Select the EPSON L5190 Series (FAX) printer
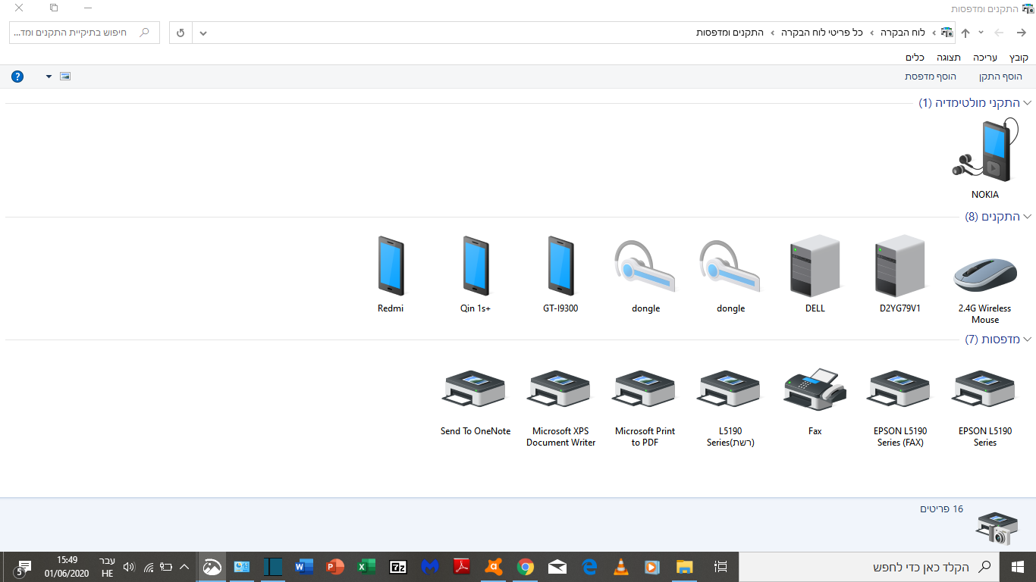1036x582 pixels. coord(899,408)
